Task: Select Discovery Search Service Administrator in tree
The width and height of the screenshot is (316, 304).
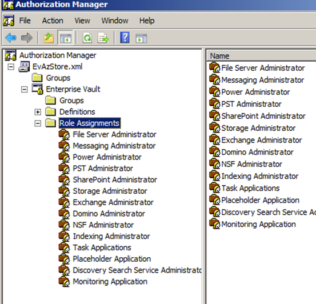Action: tap(137, 270)
